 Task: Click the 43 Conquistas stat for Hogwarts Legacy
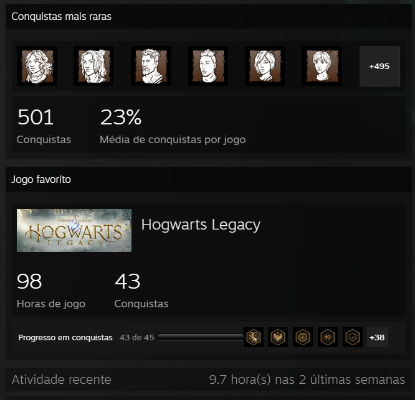141,291
